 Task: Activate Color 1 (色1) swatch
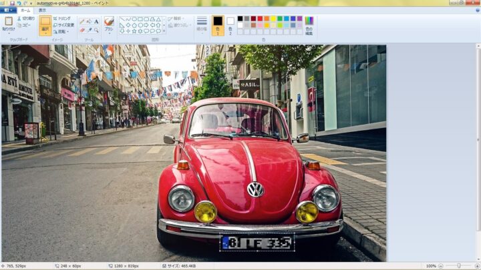[x=218, y=25]
